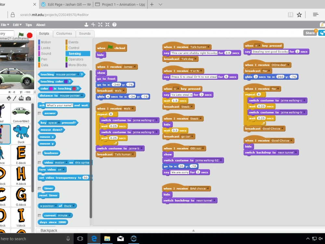Screen dimensions: 325x244
Task: Select the scissors Delete tool
Action: coord(94,24)
